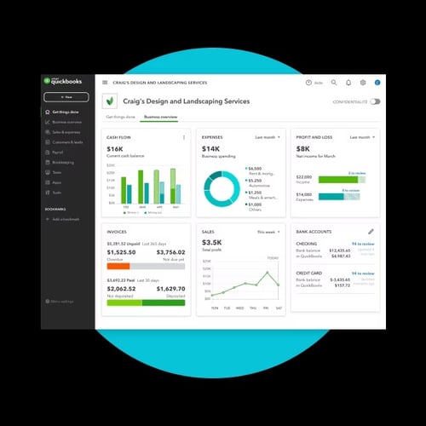Click $1,629.70 deposited amount
The width and height of the screenshot is (426, 426).
pyautogui.click(x=170, y=289)
